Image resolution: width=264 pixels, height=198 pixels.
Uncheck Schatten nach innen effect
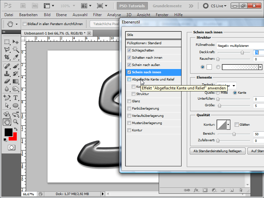(129, 57)
